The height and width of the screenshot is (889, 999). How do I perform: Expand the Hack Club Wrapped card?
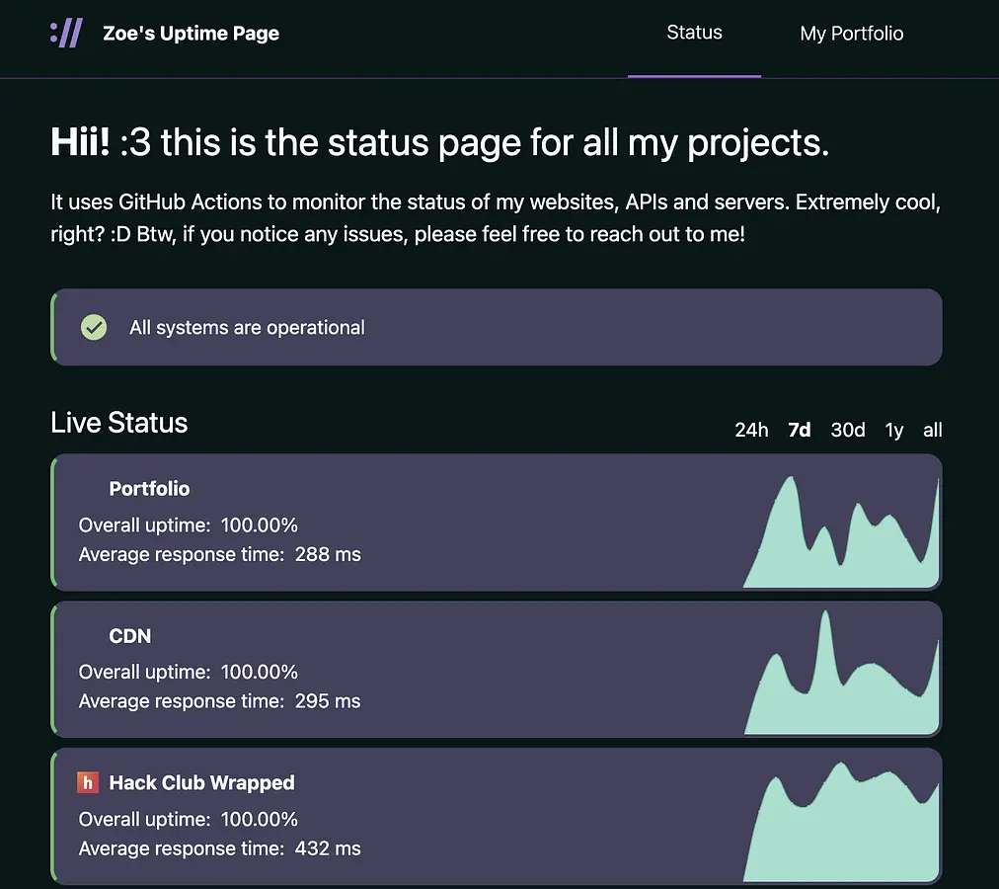point(395,816)
